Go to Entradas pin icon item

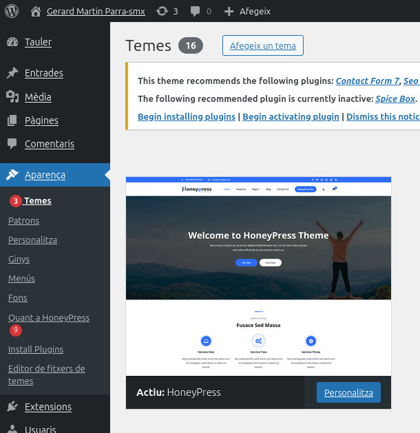(12, 73)
